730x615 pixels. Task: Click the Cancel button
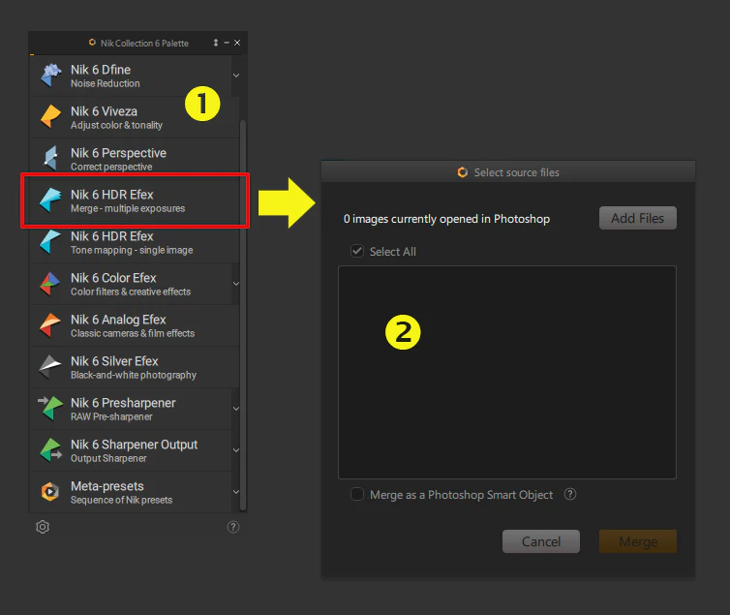[x=541, y=541]
